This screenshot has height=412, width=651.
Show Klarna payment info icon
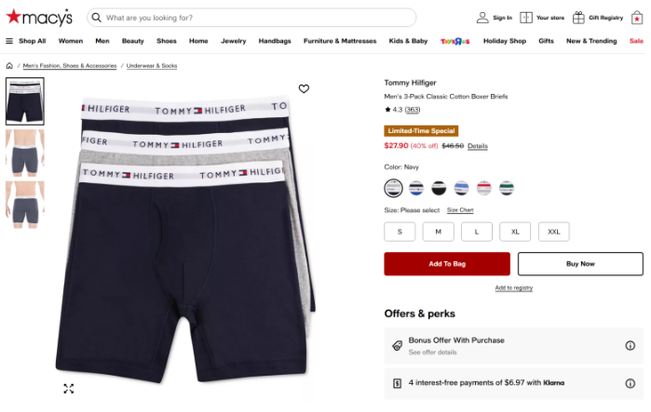[630, 383]
